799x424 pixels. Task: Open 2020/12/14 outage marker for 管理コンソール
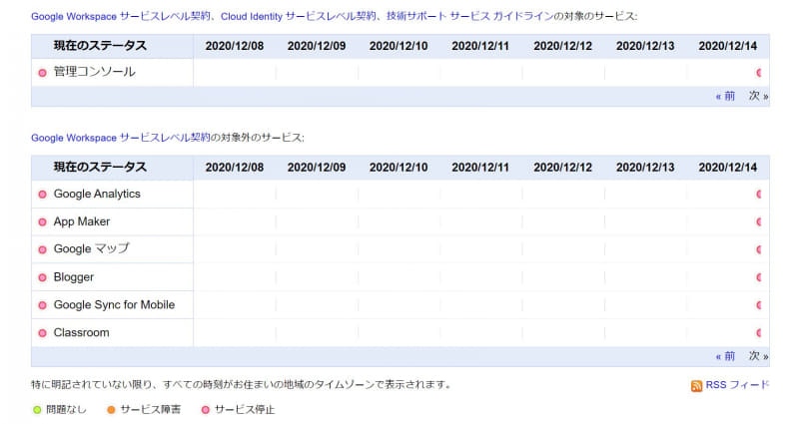point(759,73)
